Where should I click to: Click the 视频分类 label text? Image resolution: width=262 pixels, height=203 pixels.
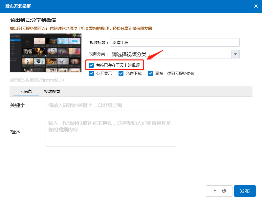click(x=99, y=54)
